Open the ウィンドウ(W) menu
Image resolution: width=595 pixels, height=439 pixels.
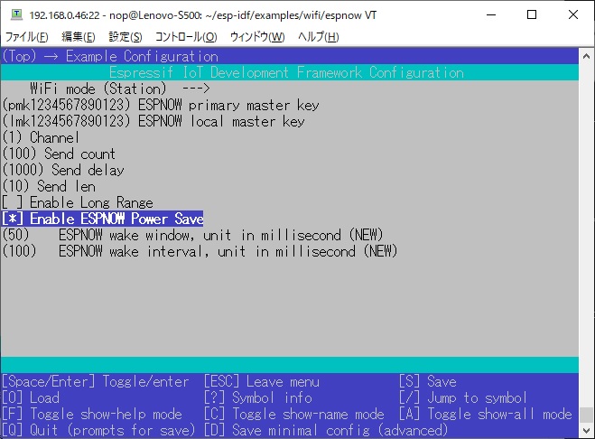(x=257, y=37)
